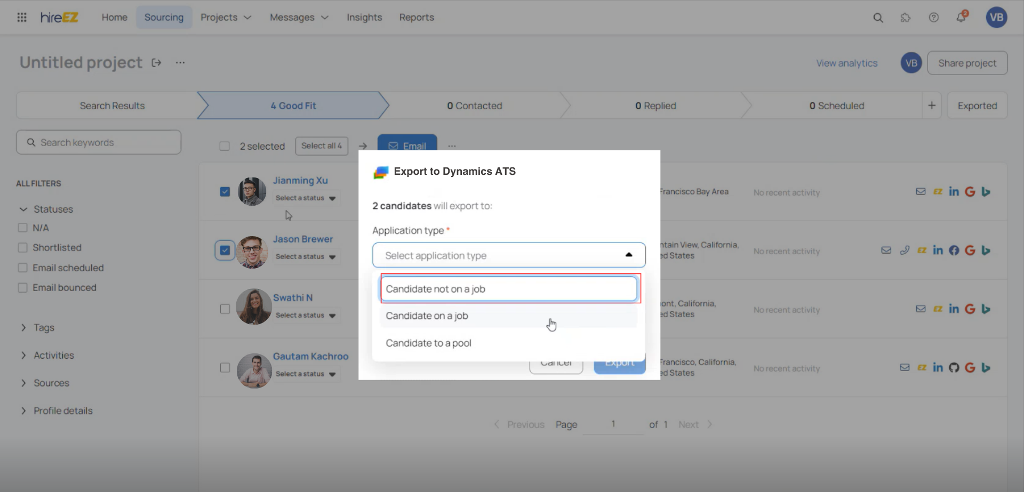Add a new pipeline stage with plus

point(932,106)
